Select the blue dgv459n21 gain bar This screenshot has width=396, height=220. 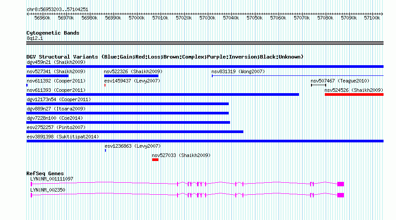[205, 67]
